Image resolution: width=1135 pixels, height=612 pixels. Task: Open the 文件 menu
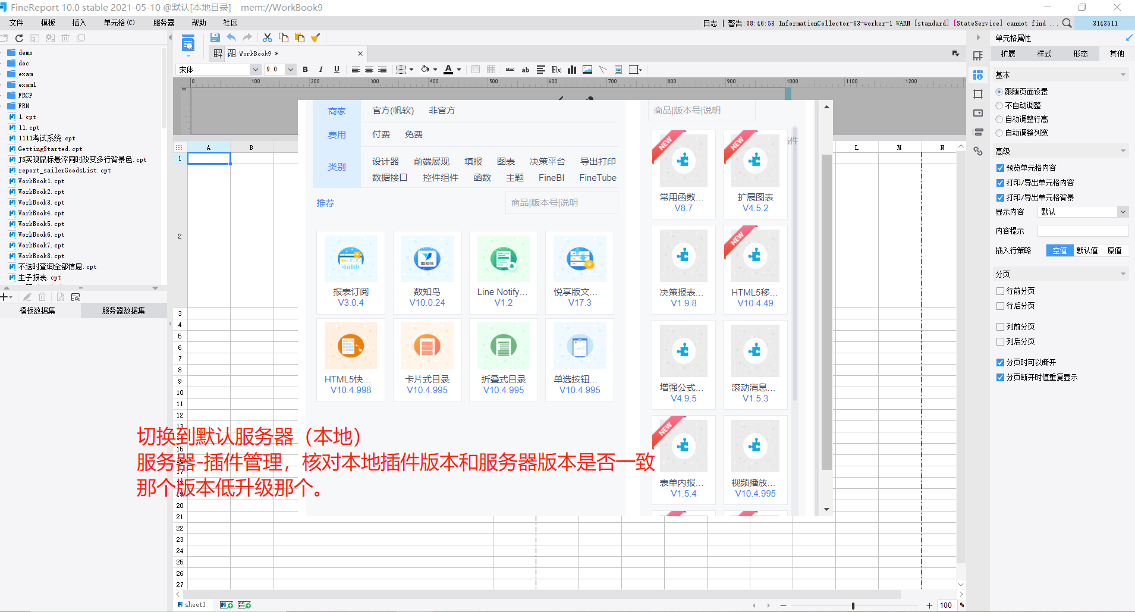click(x=16, y=23)
